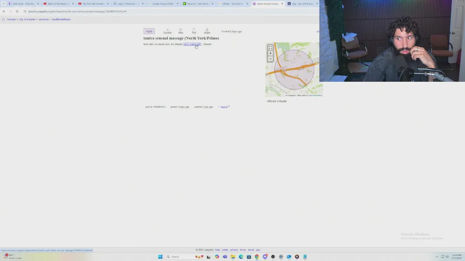Close the tantra sensual massage tab
465x261 pixels.
(x=282, y=4)
